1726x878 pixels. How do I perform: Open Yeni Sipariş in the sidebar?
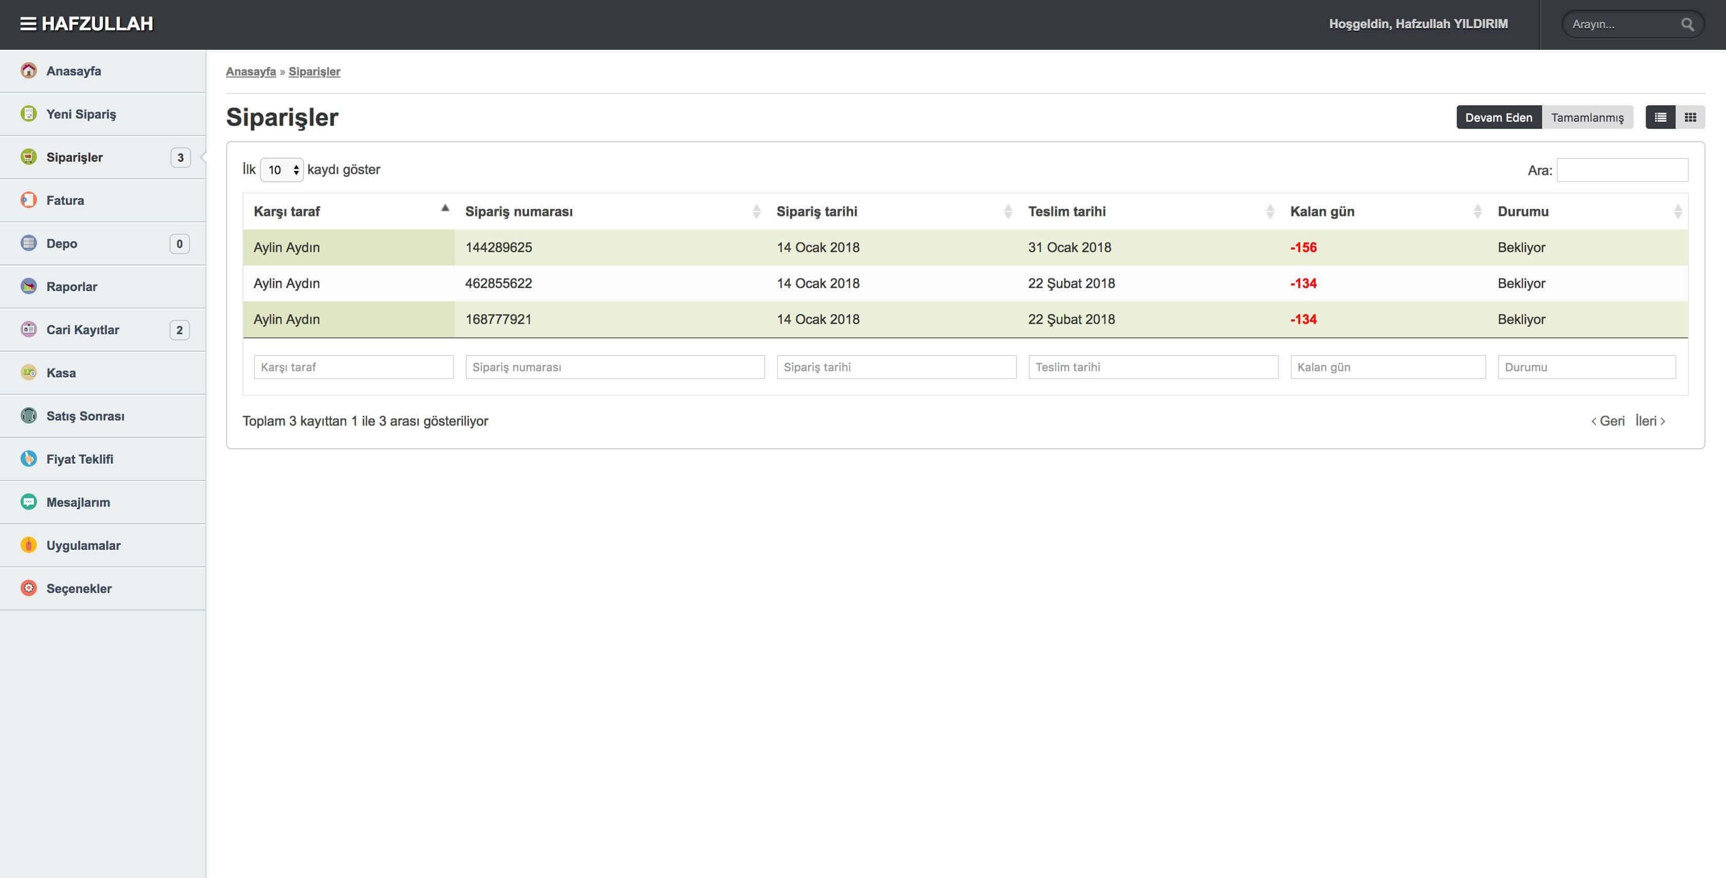point(81,114)
